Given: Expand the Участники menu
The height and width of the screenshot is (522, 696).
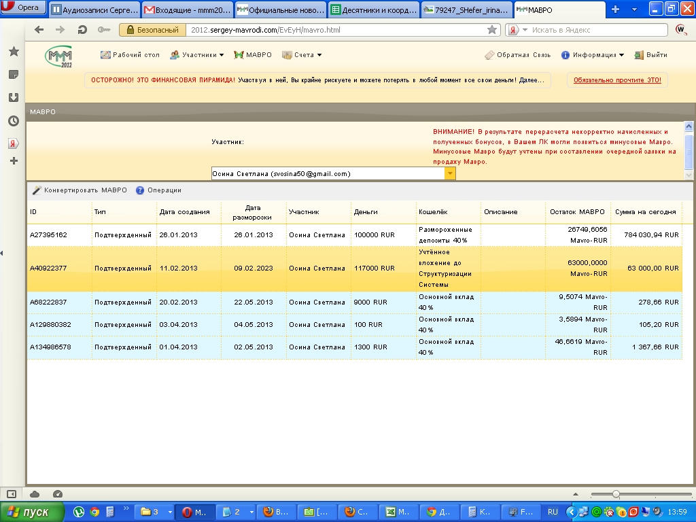Looking at the screenshot, I should (196, 55).
